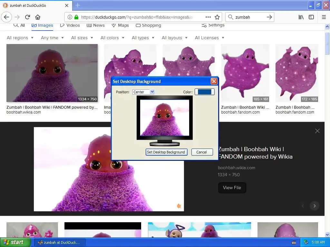This screenshot has height=247, width=330.
Task: Click the taskbar clock showing 5:08 AM
Action: point(318,242)
